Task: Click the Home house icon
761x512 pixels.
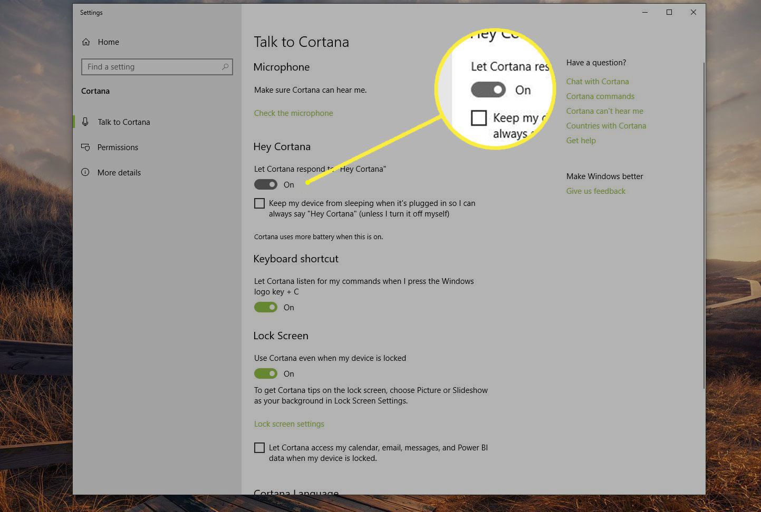Action: point(86,42)
